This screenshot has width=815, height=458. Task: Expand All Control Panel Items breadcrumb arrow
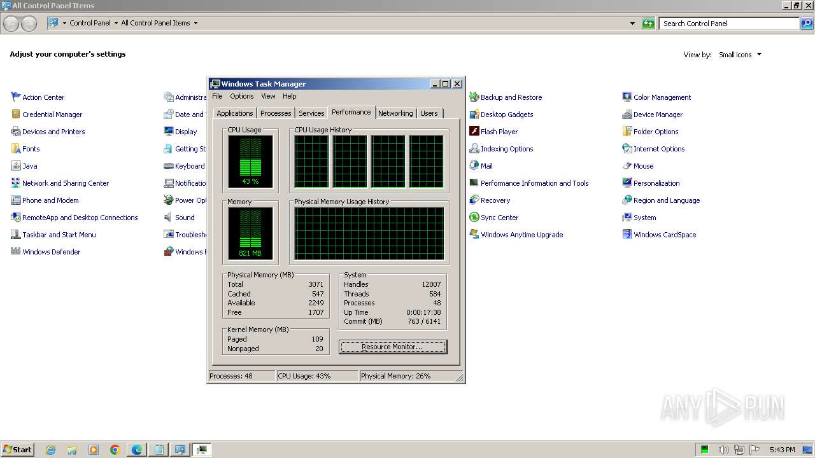pyautogui.click(x=195, y=23)
